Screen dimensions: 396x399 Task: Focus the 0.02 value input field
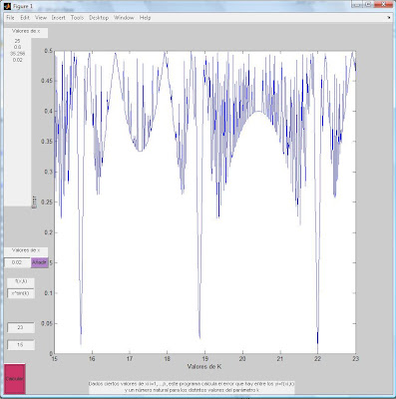17,262
